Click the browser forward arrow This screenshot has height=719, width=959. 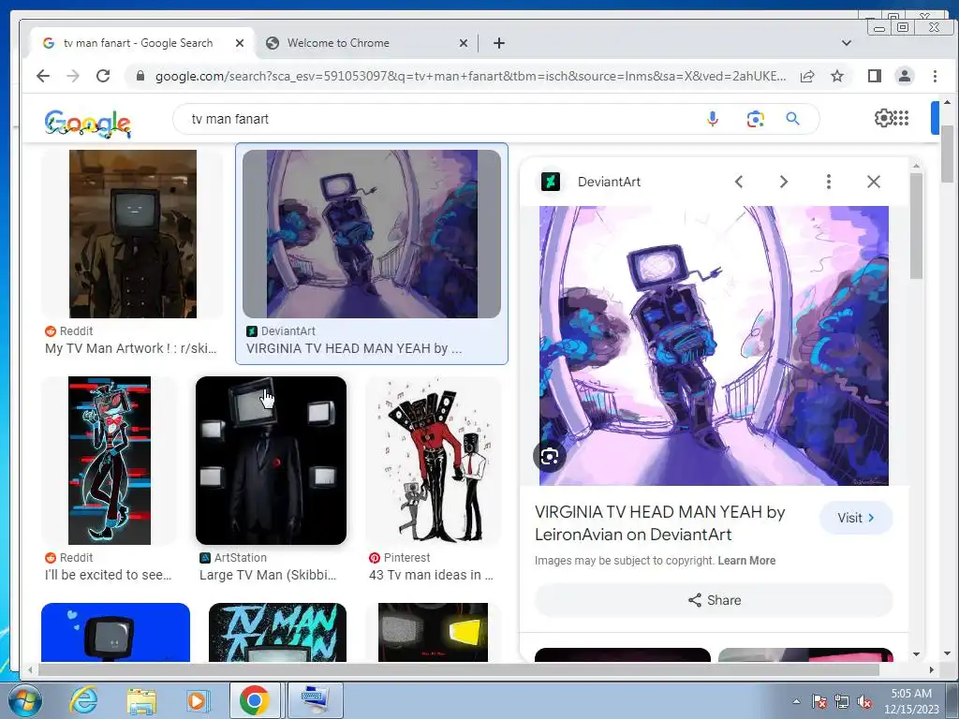[73, 76]
